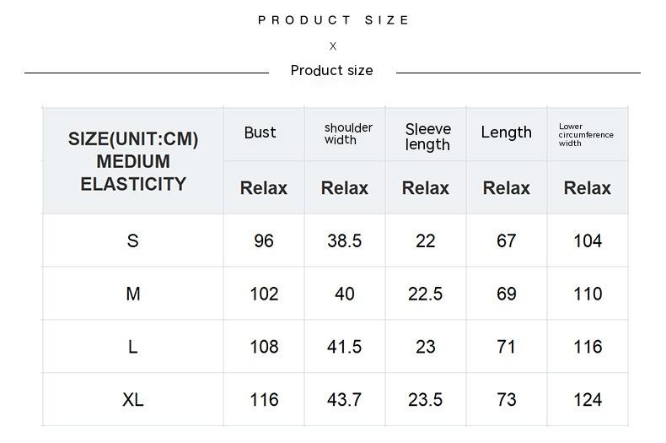Click the 38.5 shoulder width value
Image resolution: width=666 pixels, height=443 pixels.
tap(344, 241)
